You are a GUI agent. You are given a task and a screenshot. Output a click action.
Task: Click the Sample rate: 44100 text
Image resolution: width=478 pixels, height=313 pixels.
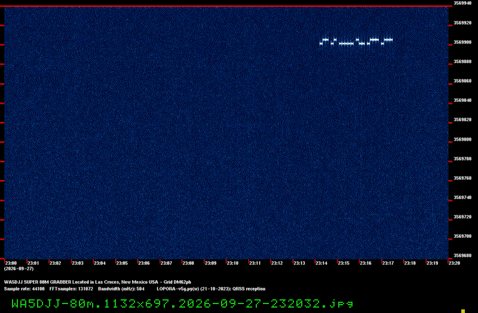[x=24, y=289]
